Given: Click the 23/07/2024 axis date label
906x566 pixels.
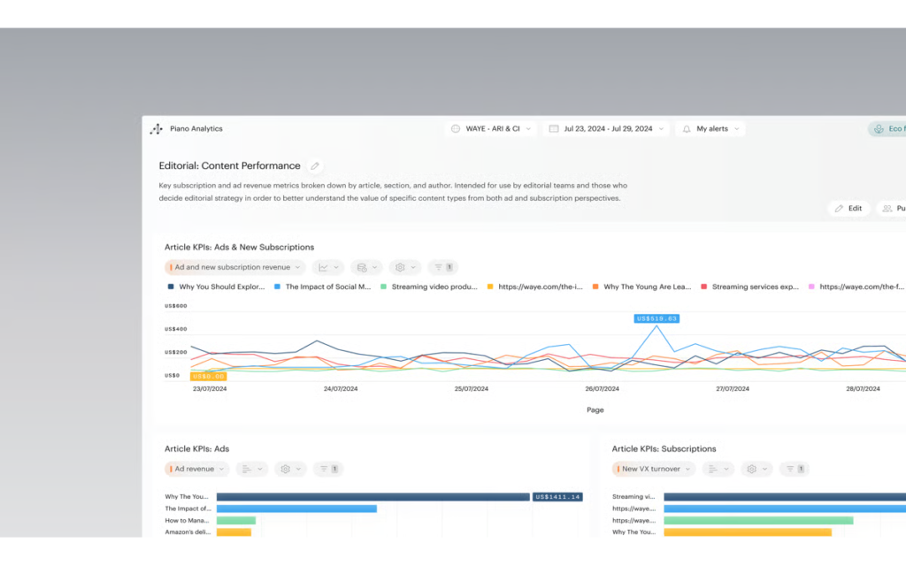Looking at the screenshot, I should point(210,389).
